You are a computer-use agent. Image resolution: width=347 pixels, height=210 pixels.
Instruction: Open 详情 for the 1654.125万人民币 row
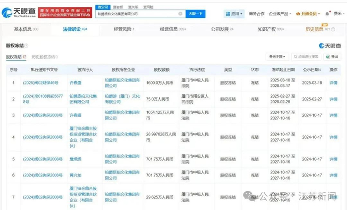click(x=333, y=115)
